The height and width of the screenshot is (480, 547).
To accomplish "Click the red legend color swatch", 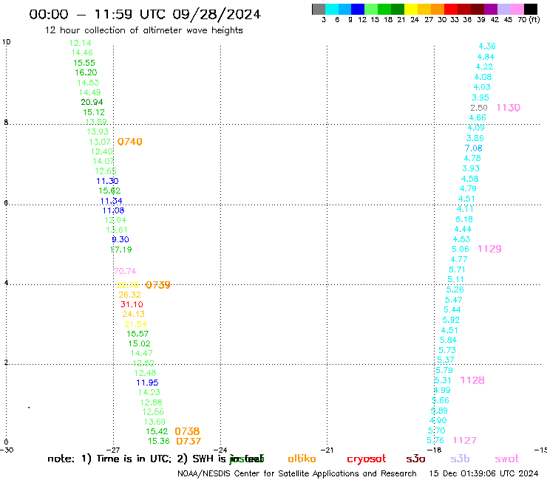I will [451, 9].
